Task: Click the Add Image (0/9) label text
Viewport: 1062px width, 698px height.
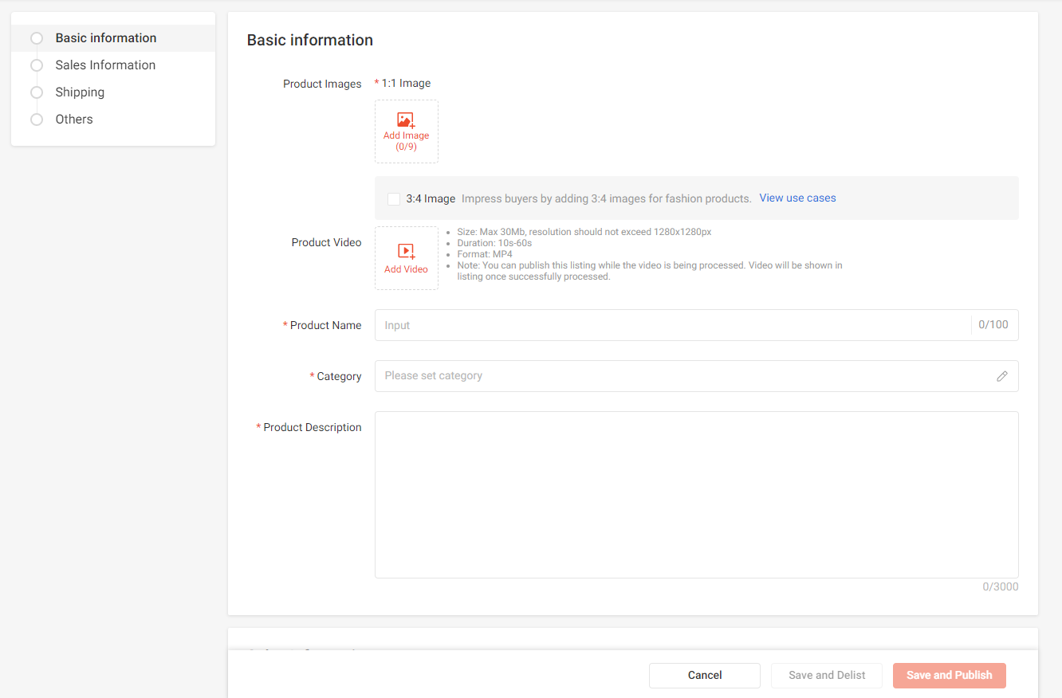Action: [406, 141]
